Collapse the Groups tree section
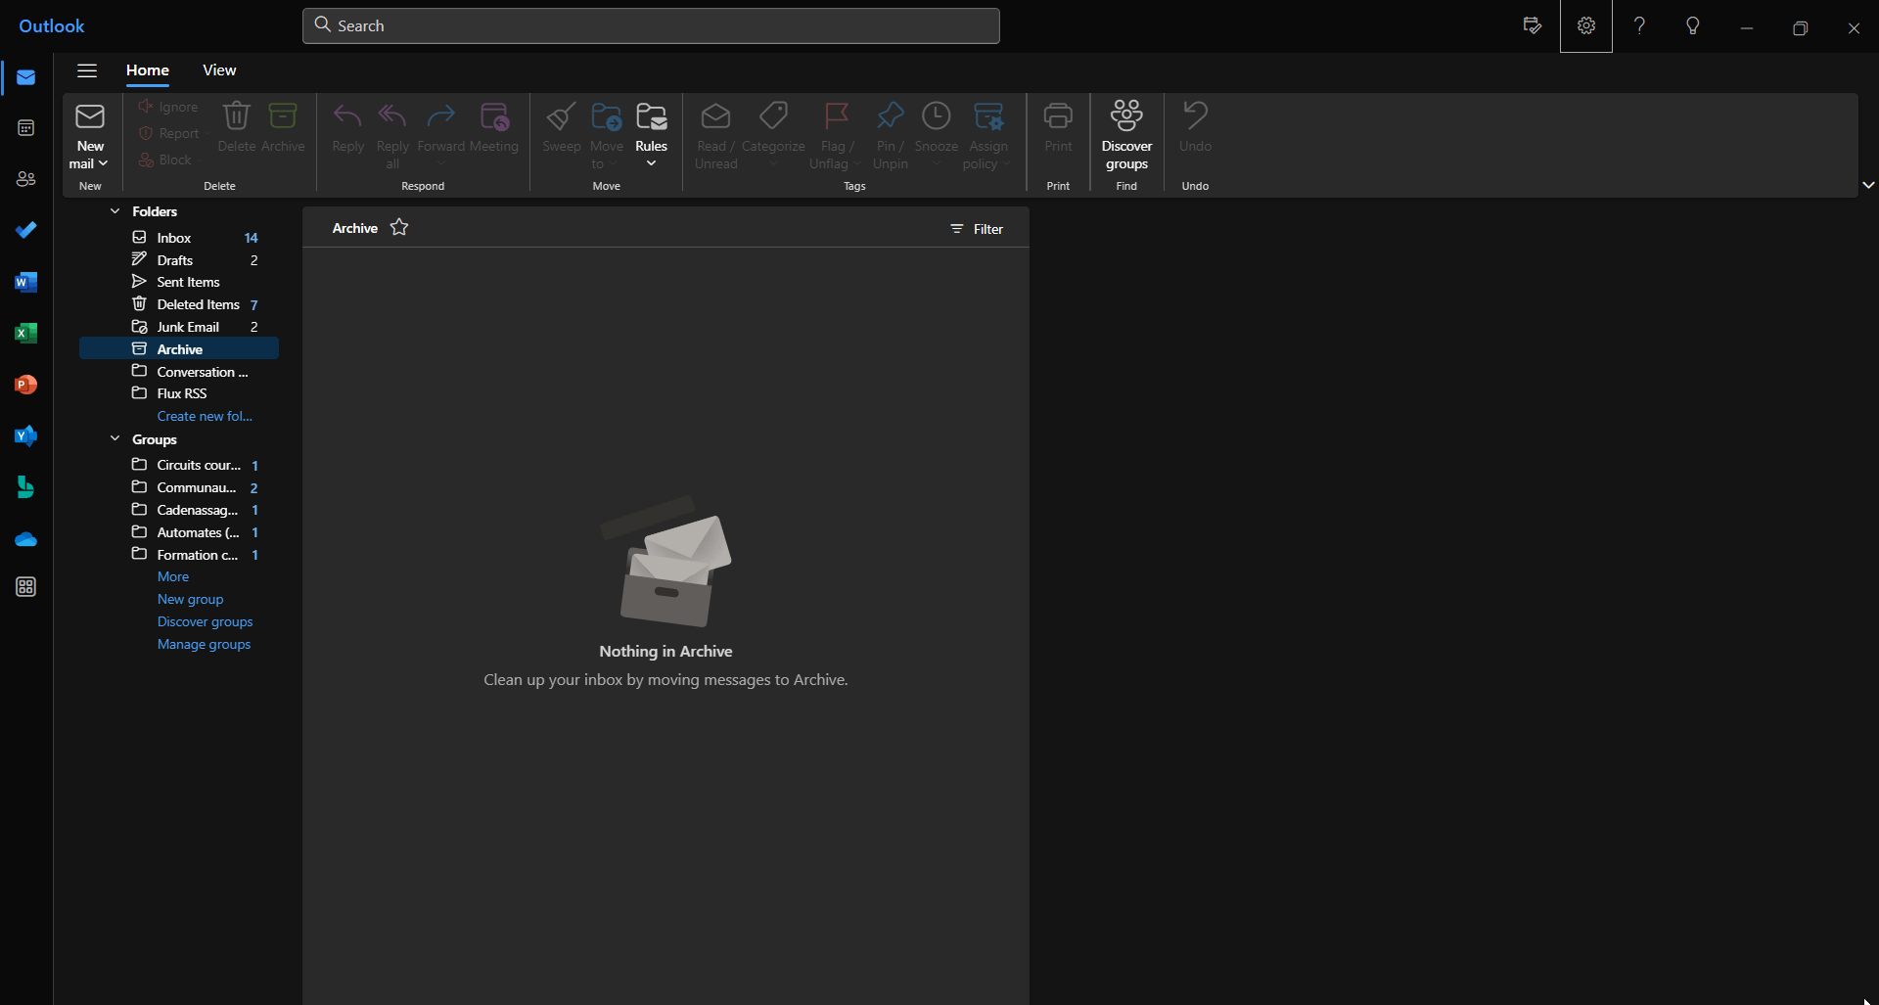 point(115,439)
